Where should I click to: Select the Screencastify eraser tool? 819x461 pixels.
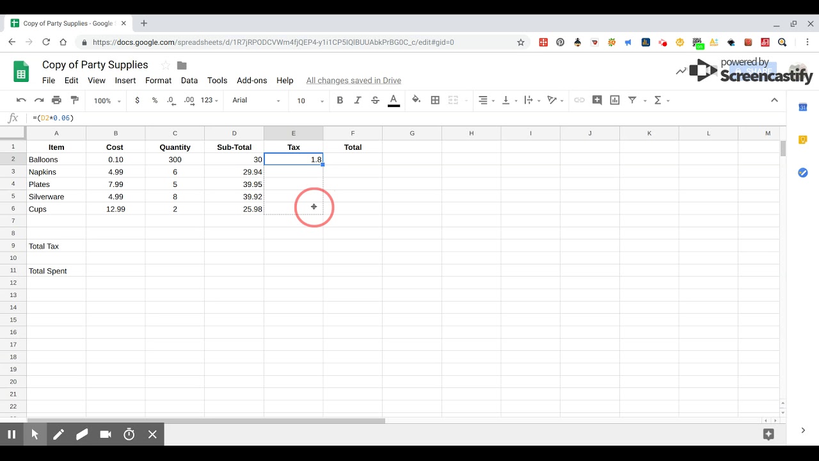pos(82,434)
